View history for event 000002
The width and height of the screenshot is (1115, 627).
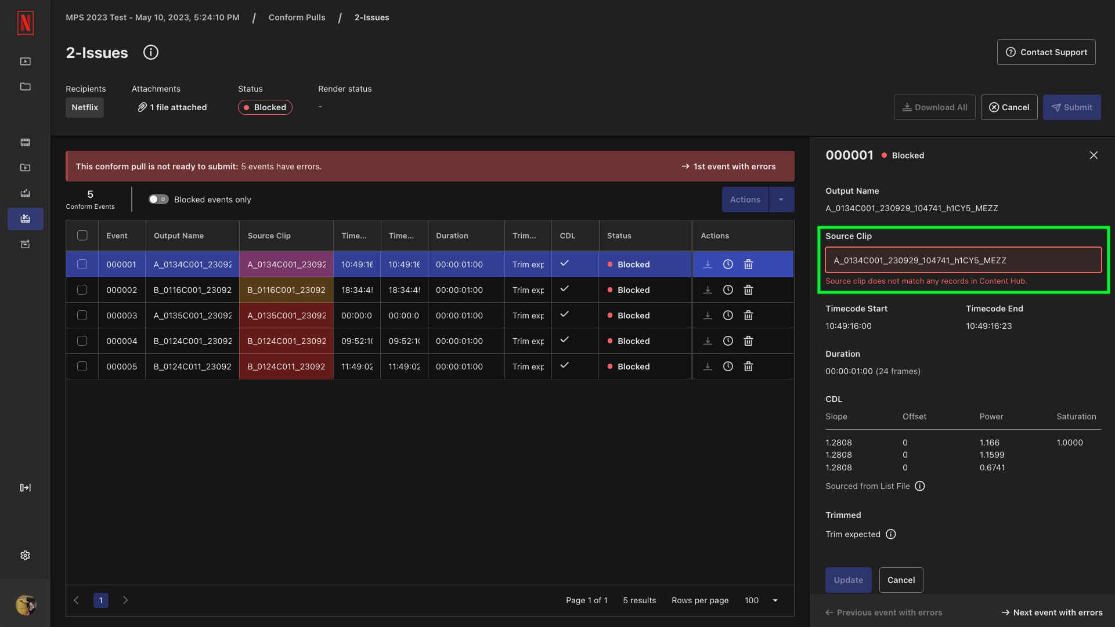(728, 290)
